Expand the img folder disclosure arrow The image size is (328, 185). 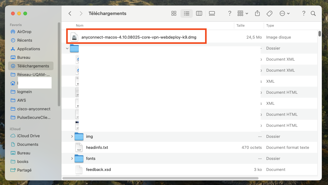(x=72, y=137)
